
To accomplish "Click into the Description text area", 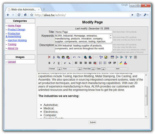I will [84, 49].
